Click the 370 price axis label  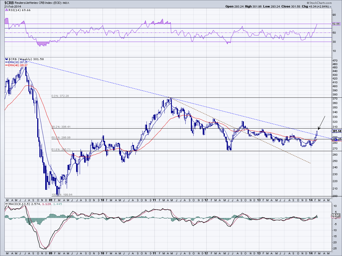[x=335, y=98]
